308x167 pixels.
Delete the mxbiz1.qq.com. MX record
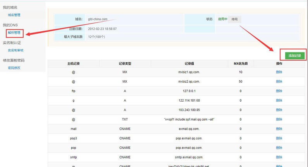(x=279, y=72)
